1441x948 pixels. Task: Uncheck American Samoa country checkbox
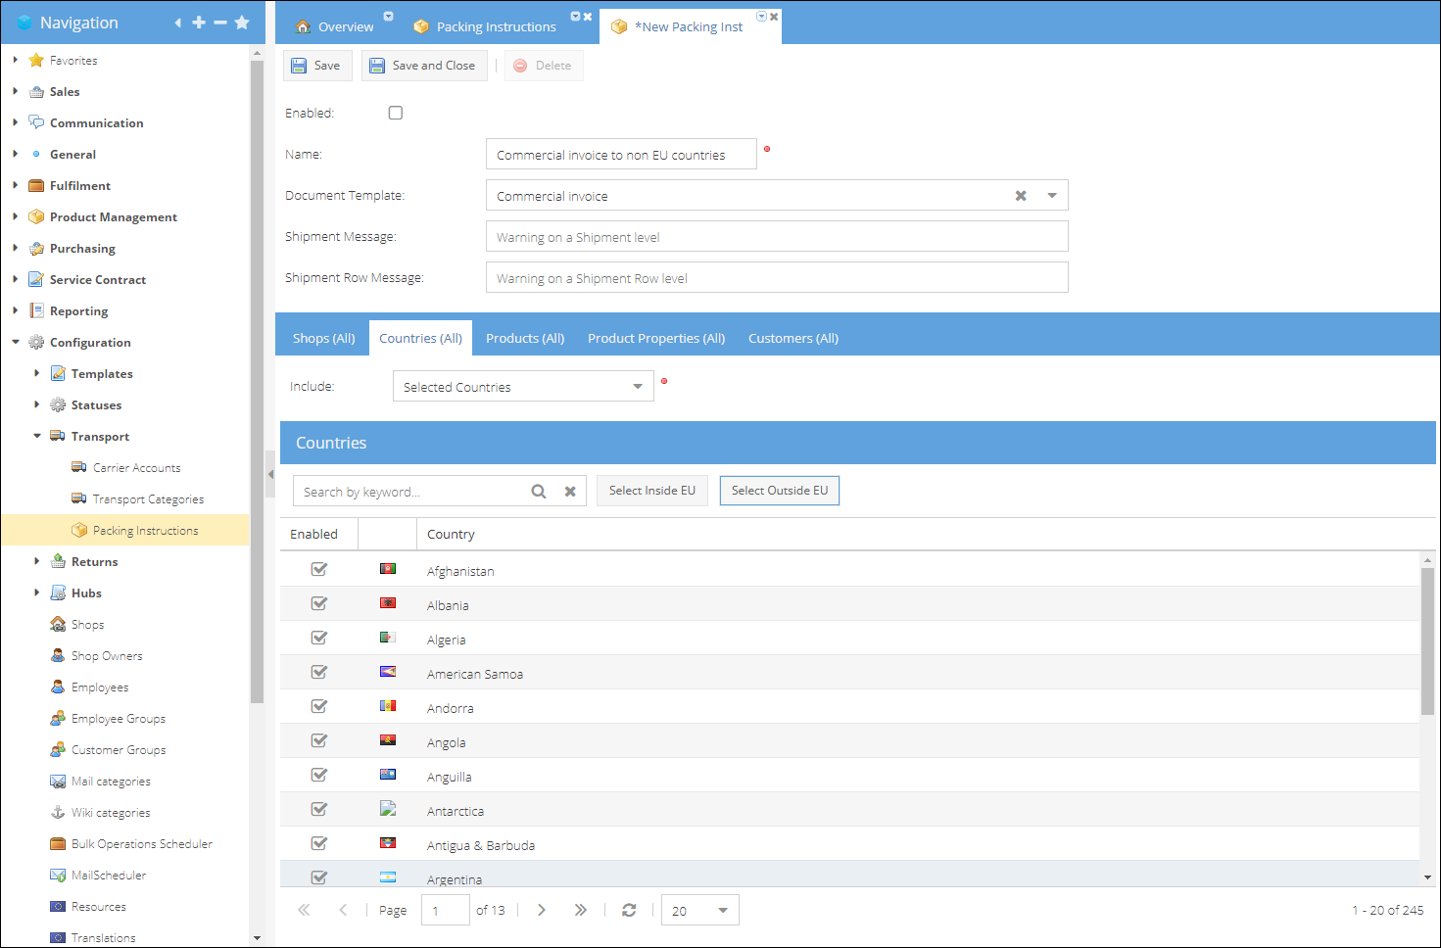[319, 672]
